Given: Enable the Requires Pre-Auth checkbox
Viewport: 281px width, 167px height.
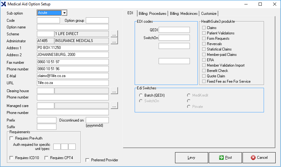Looking at the screenshot, I should click(12, 138).
